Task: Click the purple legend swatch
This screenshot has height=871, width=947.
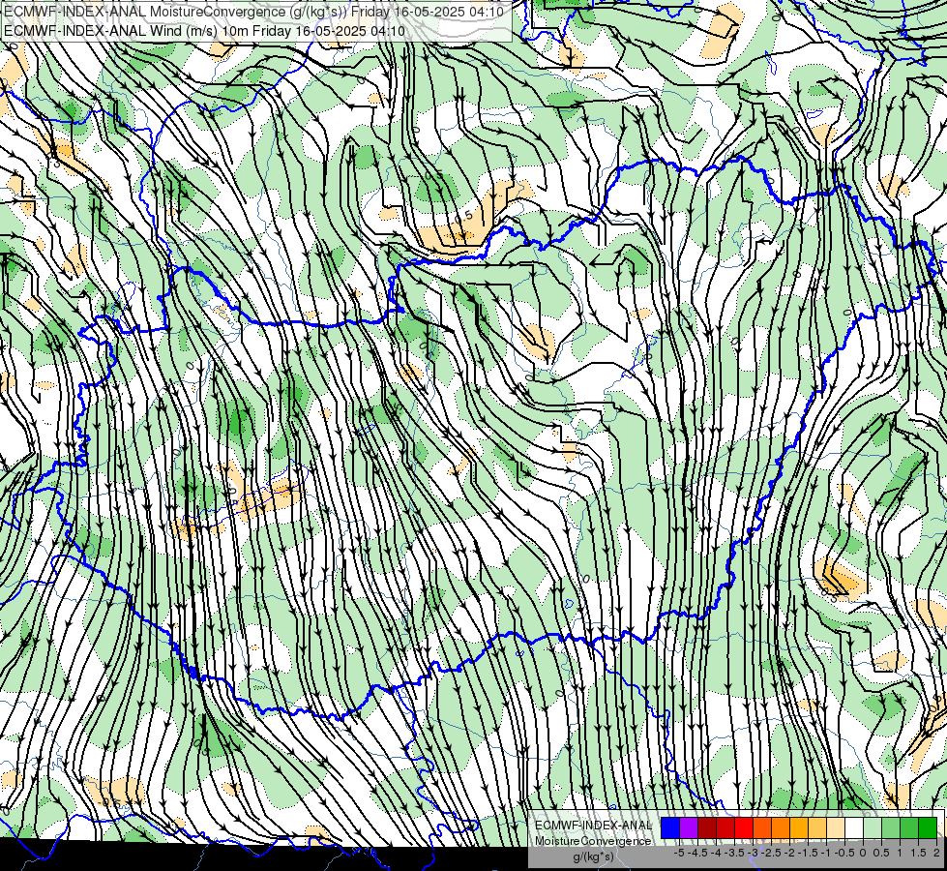Action: [x=689, y=828]
